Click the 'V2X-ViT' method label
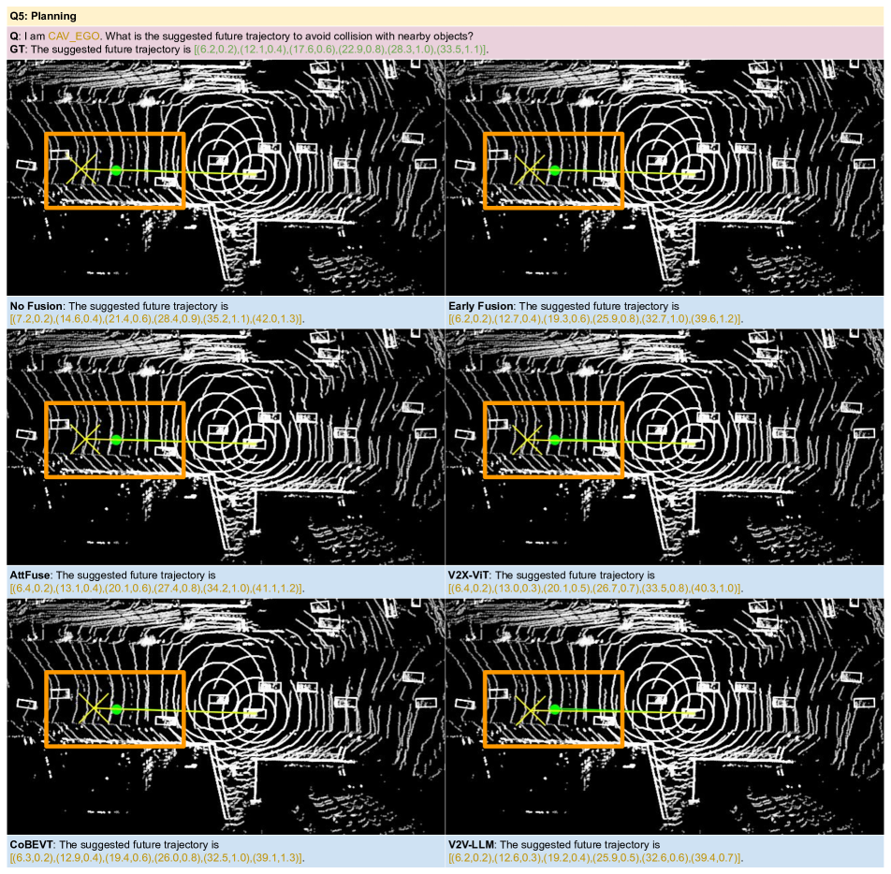 click(x=469, y=575)
